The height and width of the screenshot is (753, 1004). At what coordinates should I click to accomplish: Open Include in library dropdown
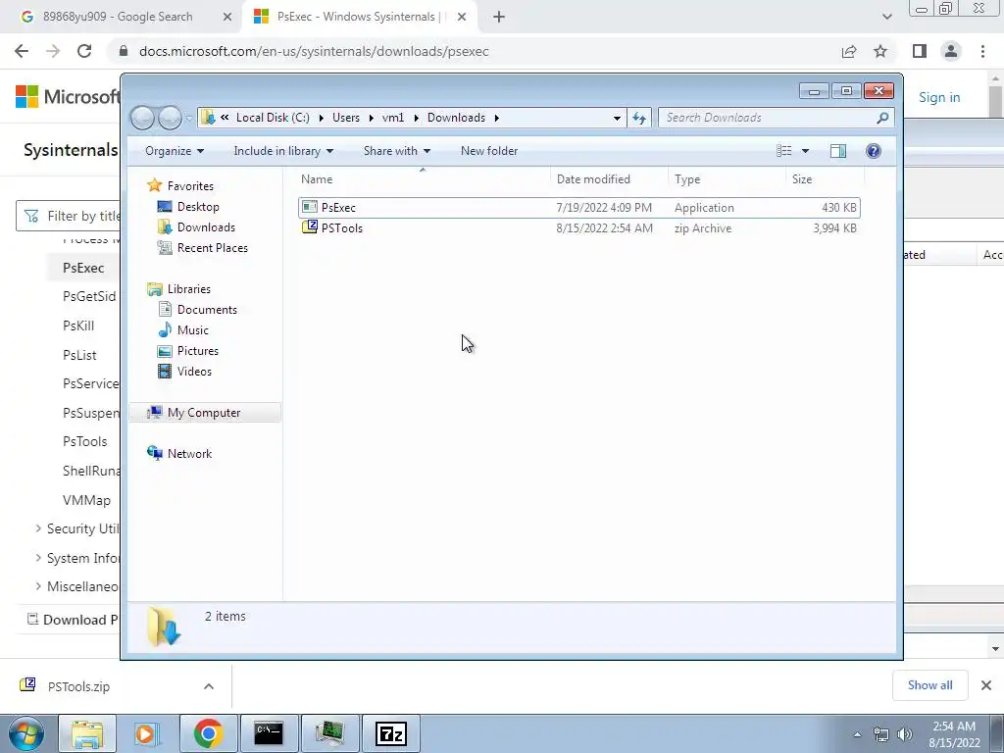[x=283, y=151]
